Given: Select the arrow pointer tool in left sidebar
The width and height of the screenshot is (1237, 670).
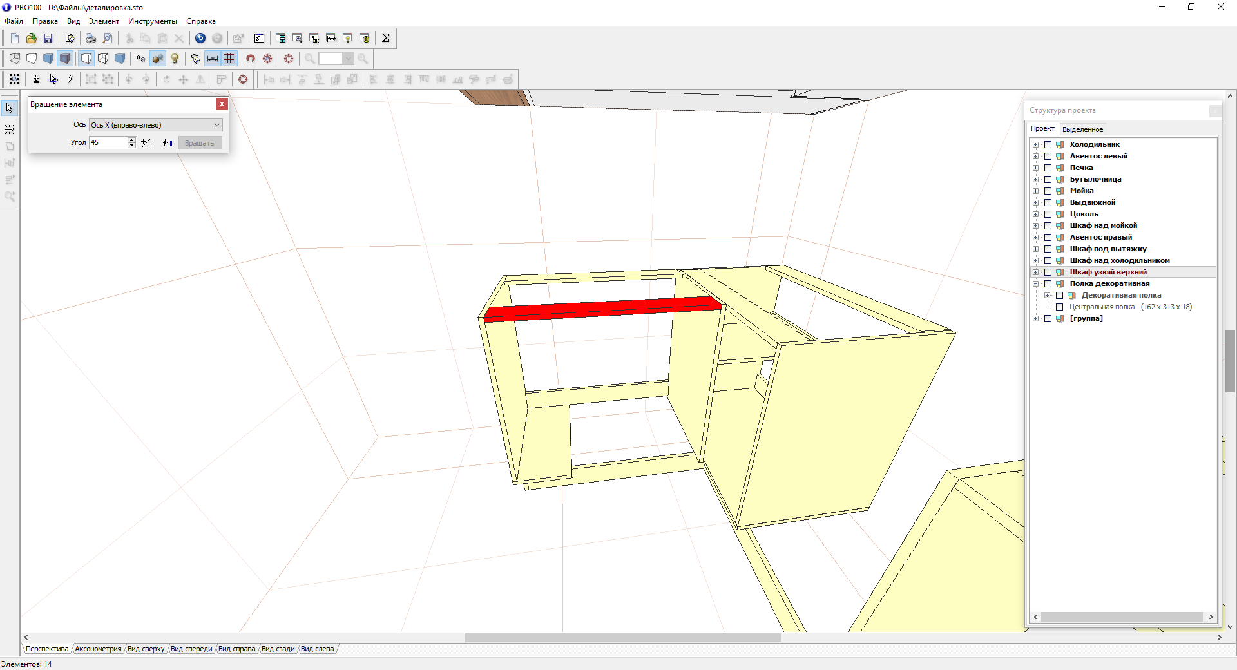Looking at the screenshot, I should pyautogui.click(x=9, y=108).
